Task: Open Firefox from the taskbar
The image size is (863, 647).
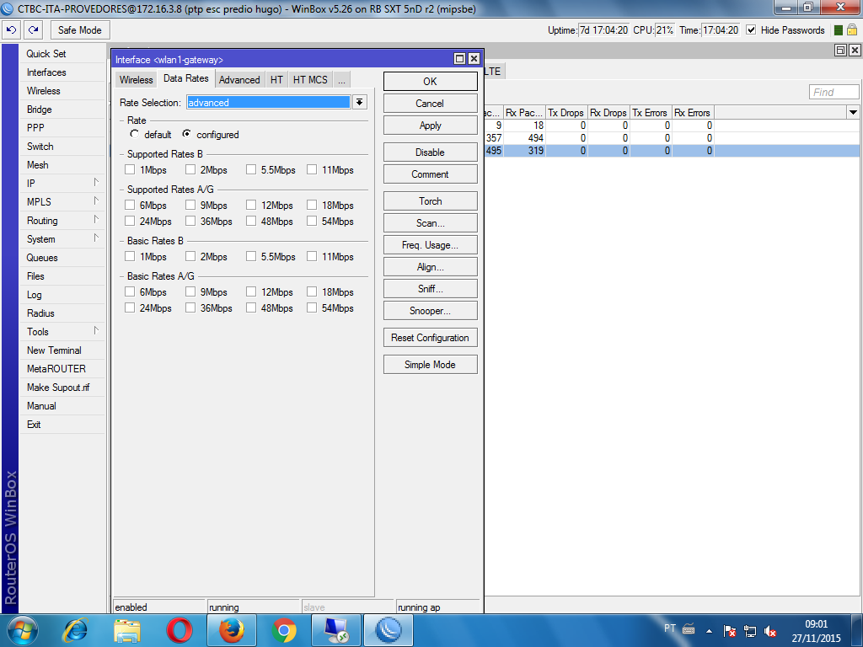Action: [231, 630]
